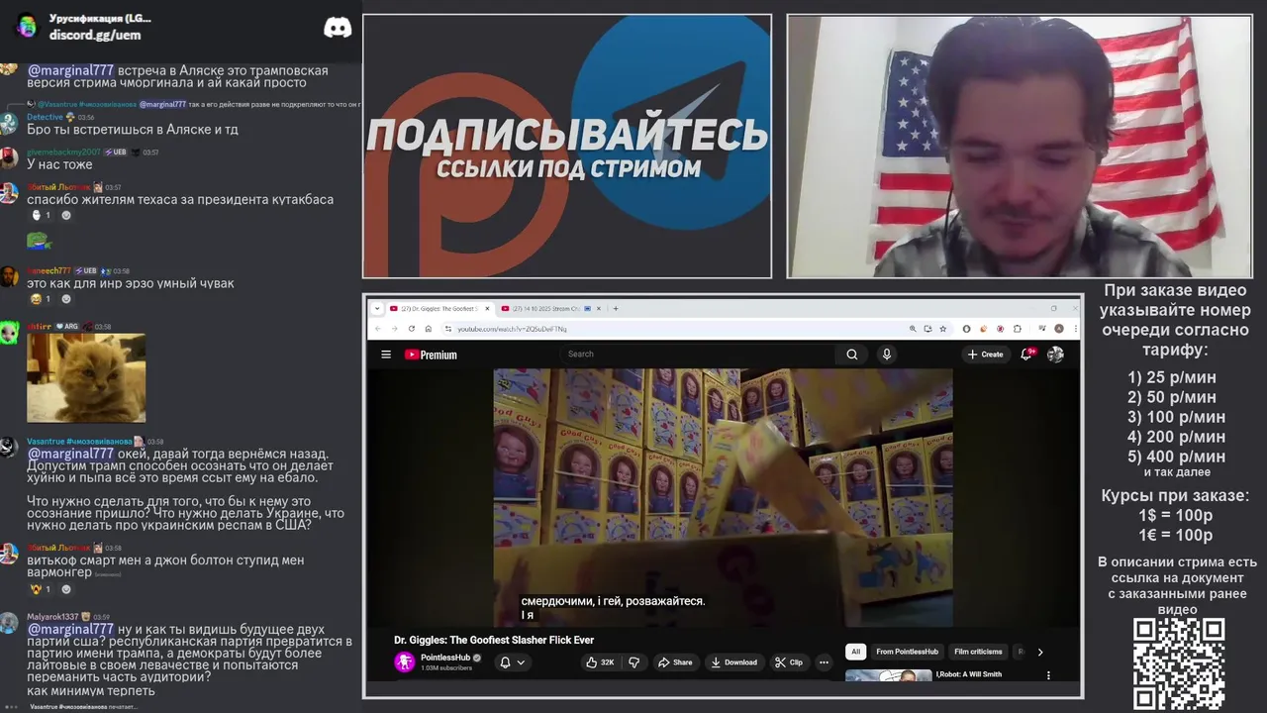Bookmark this page with the star icon
1267x713 pixels.
[x=943, y=329]
